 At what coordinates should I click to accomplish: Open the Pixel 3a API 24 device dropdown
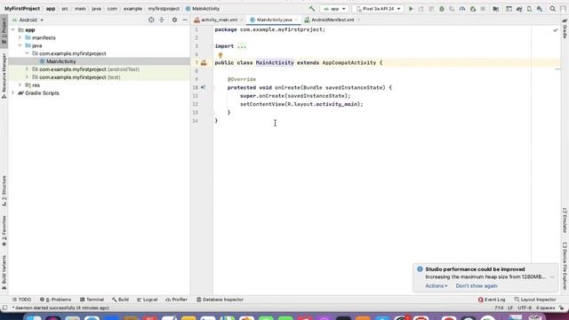[x=378, y=9]
